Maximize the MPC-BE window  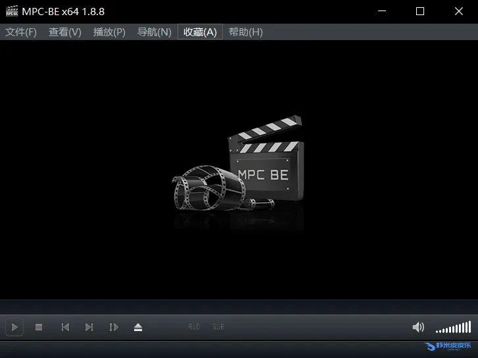(x=420, y=11)
